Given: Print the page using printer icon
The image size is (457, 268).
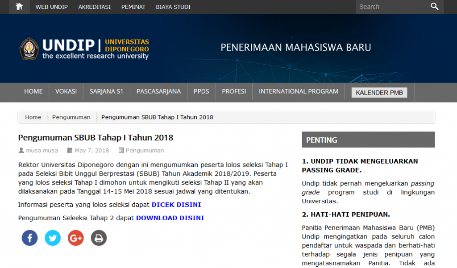Looking at the screenshot, I should point(99,238).
